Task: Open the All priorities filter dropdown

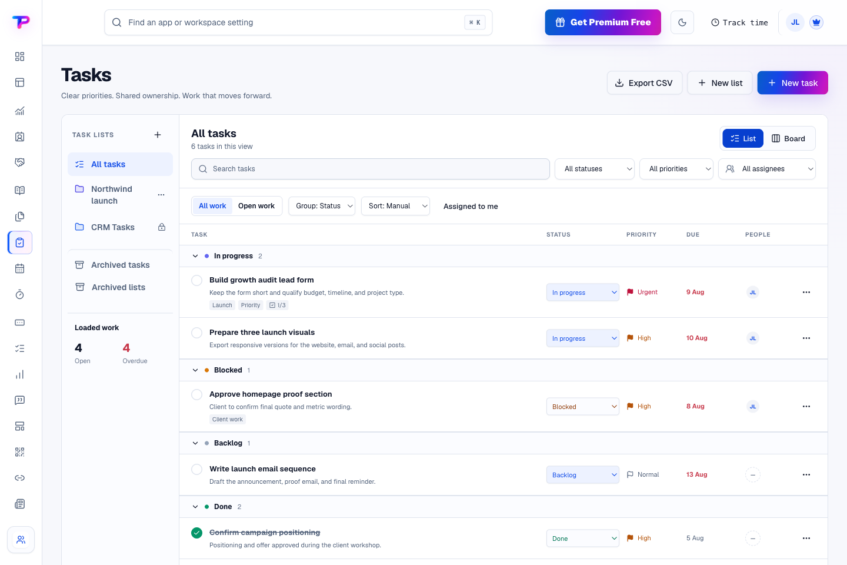Action: coord(676,169)
